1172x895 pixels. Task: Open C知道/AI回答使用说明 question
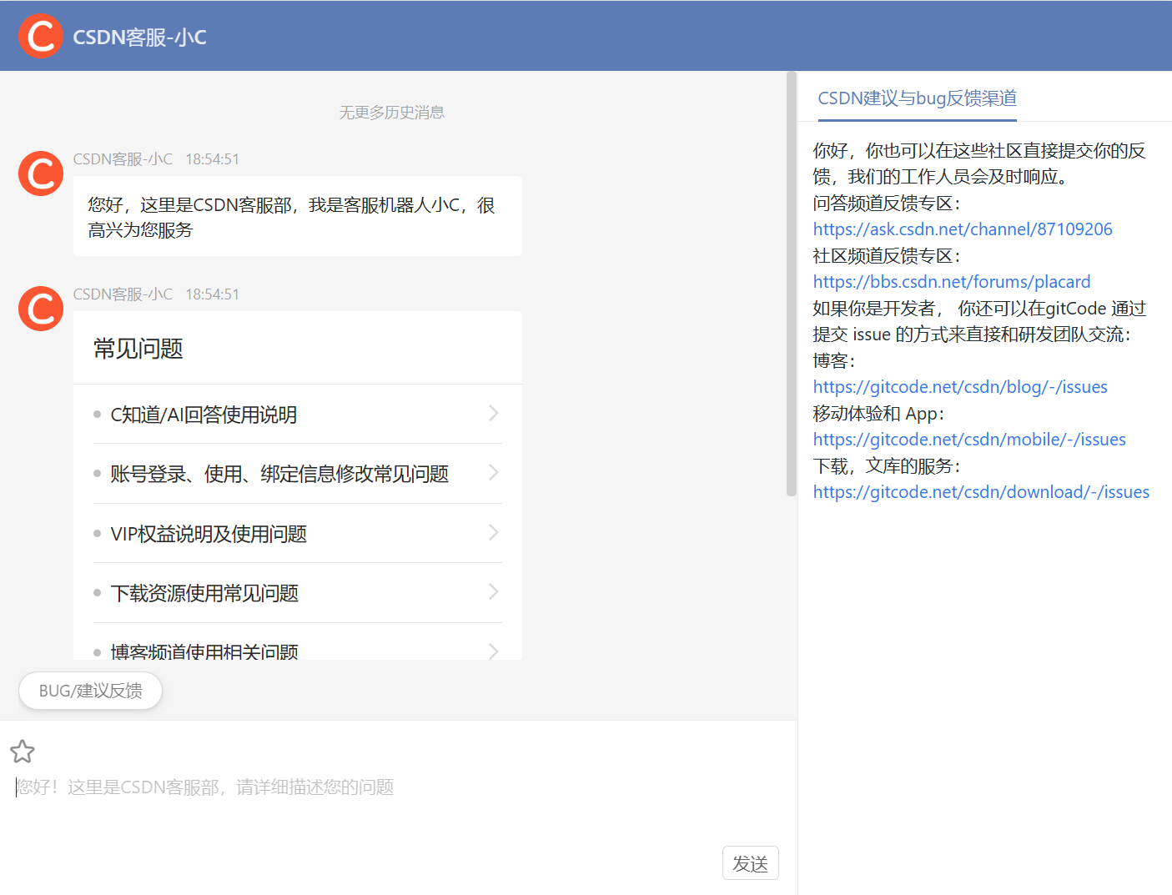(x=297, y=414)
